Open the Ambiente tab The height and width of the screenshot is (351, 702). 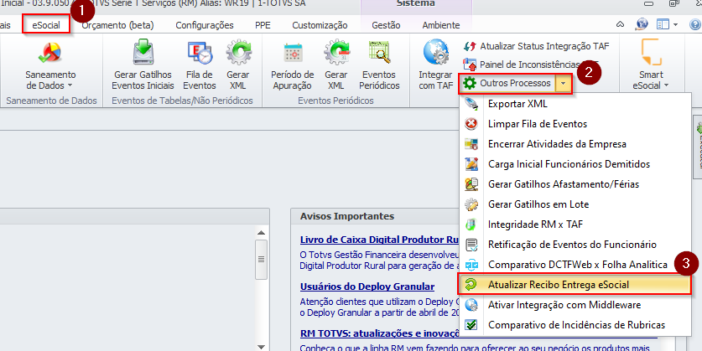click(x=441, y=25)
